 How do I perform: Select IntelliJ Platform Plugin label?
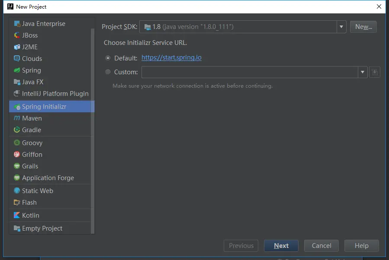point(55,94)
